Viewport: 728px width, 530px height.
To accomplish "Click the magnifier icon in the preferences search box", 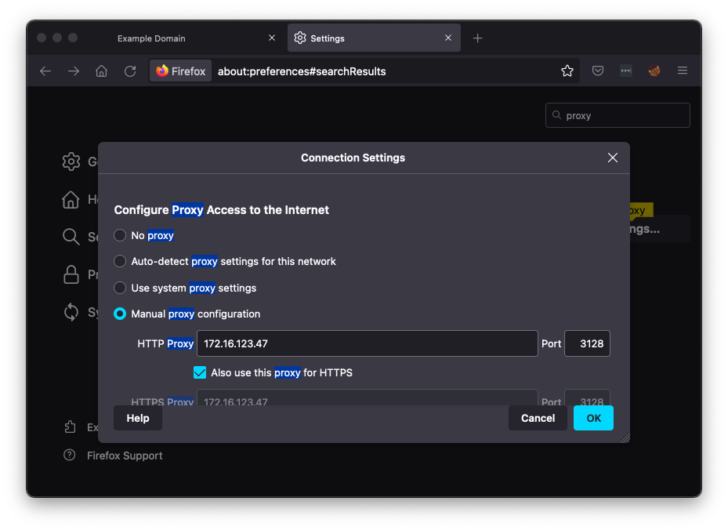I will click(x=556, y=115).
